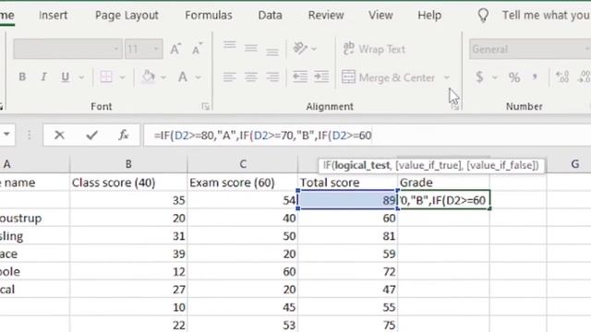
Task: Click Percent Style icon
Action: tap(514, 77)
